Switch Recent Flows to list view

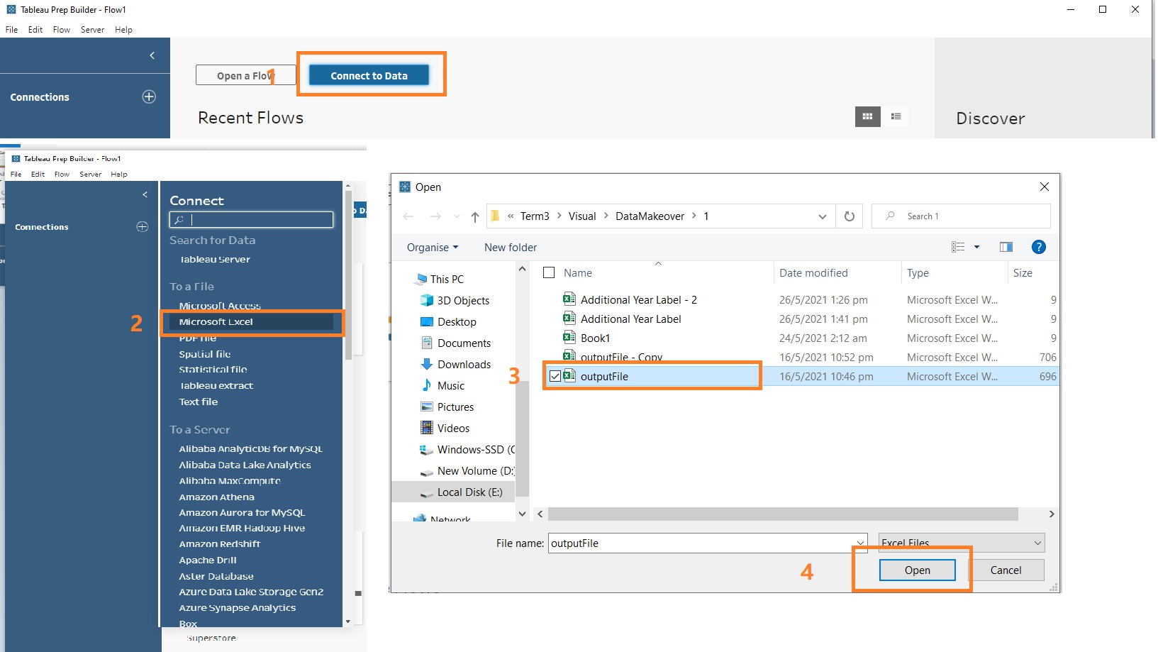[896, 116]
